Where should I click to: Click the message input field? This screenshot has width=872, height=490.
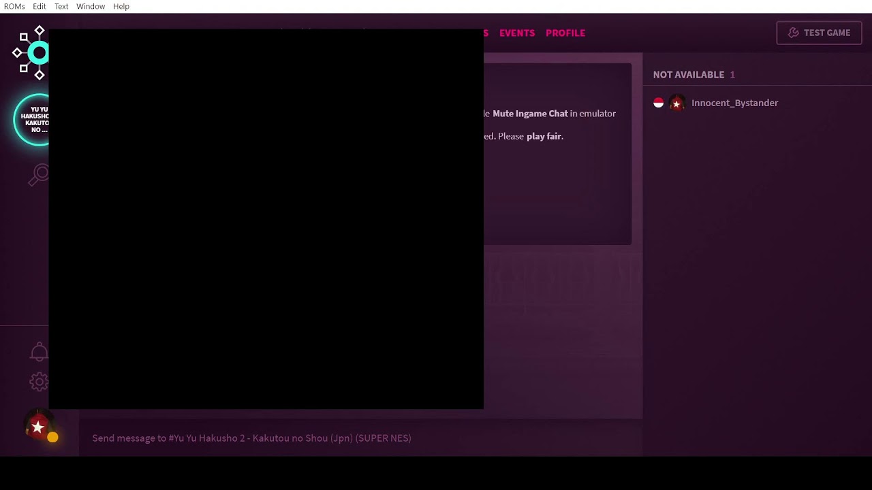(361, 438)
